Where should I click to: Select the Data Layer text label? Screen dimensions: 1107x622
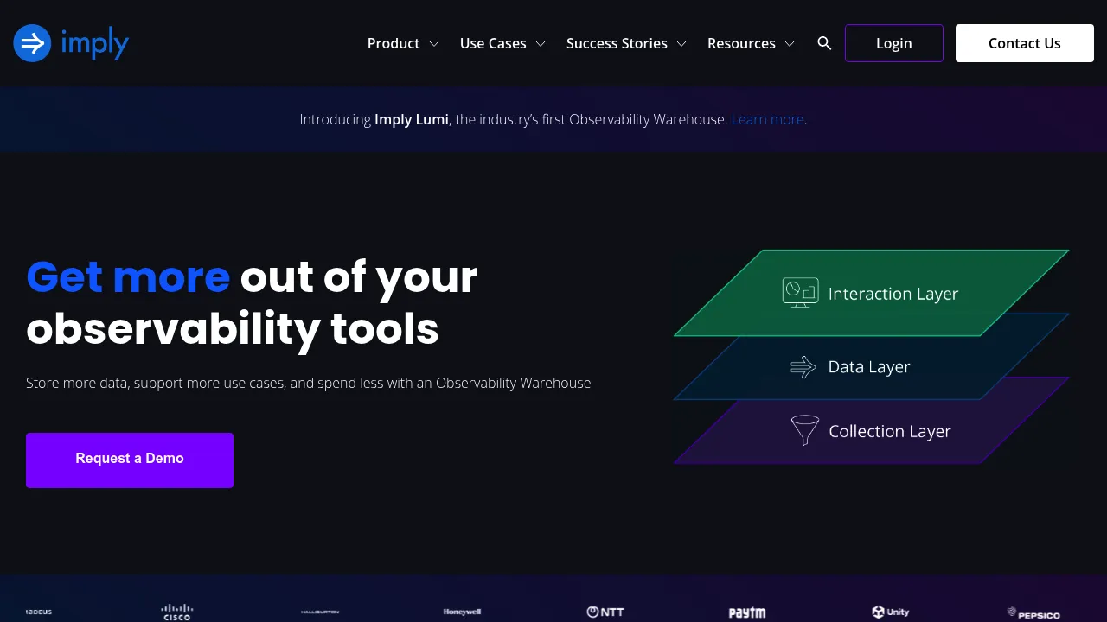(869, 367)
